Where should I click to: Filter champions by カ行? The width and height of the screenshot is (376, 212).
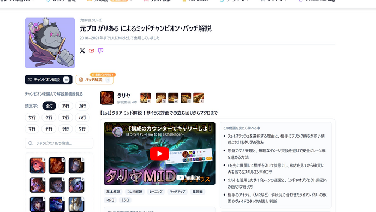(82, 106)
